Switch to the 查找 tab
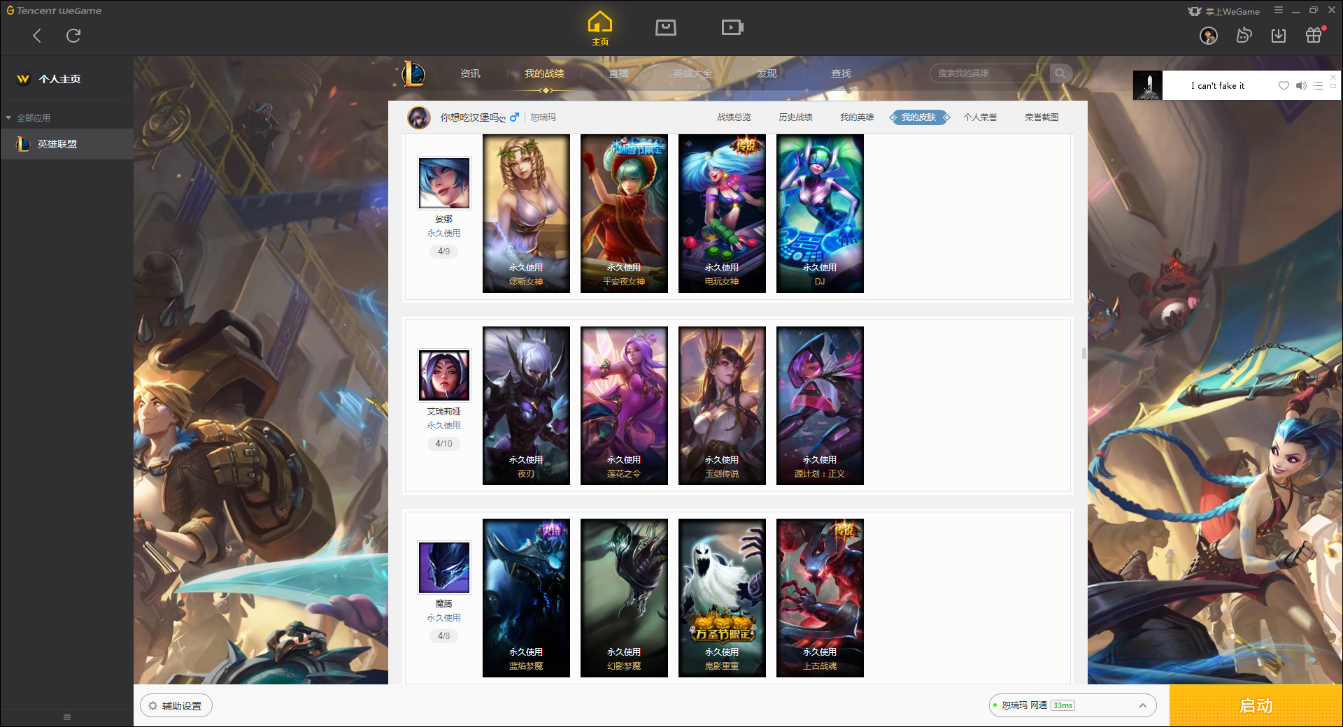1343x727 pixels. 841,73
